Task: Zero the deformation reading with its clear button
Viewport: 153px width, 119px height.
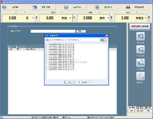Action: (x=112, y=18)
